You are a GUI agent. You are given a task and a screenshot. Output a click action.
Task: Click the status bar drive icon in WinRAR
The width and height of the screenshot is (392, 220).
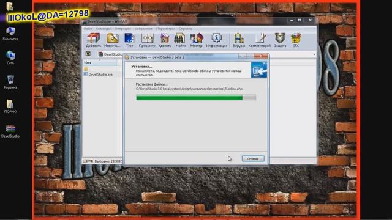[85, 161]
